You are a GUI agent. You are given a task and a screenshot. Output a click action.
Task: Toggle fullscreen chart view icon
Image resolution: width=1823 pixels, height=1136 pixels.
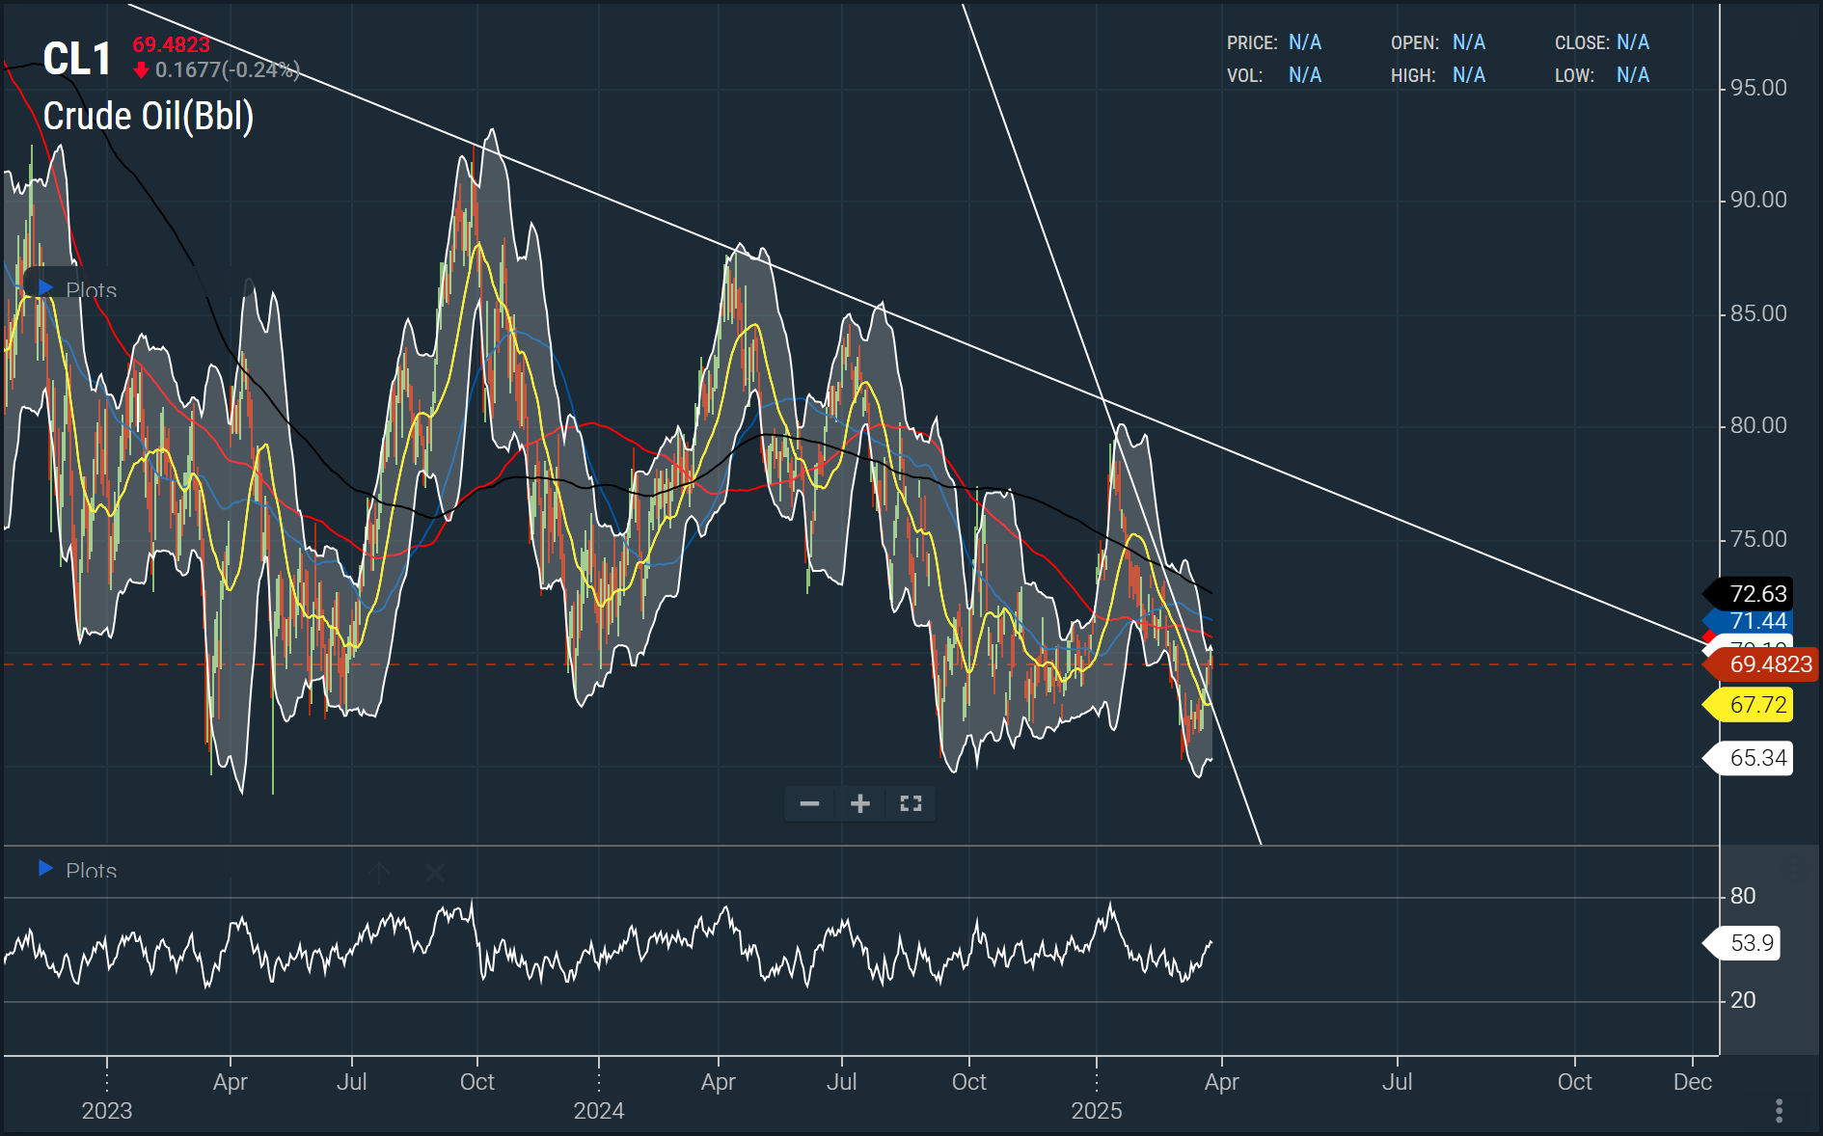(x=911, y=803)
